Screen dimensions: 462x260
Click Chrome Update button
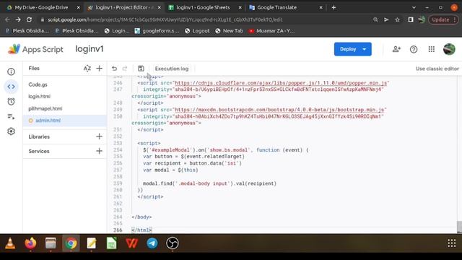tap(443, 19)
